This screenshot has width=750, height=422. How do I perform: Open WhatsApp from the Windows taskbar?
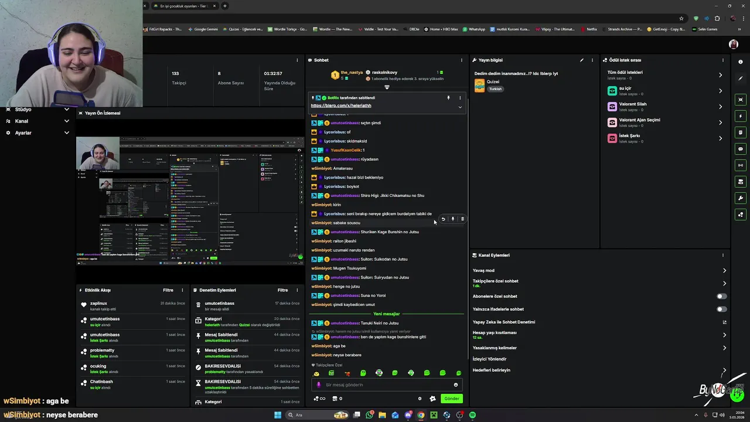tap(369, 415)
